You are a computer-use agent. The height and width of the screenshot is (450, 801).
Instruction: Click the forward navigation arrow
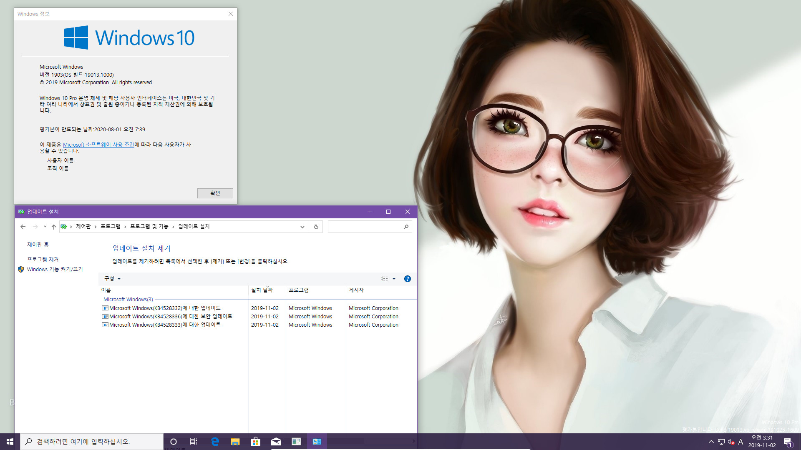click(35, 227)
